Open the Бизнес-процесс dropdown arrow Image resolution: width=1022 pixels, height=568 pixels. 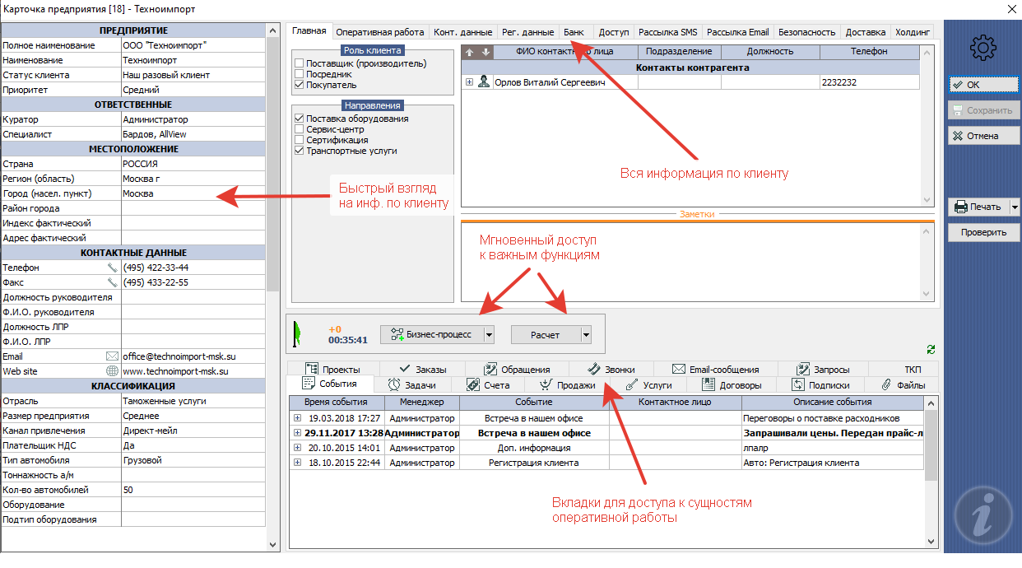pos(488,334)
